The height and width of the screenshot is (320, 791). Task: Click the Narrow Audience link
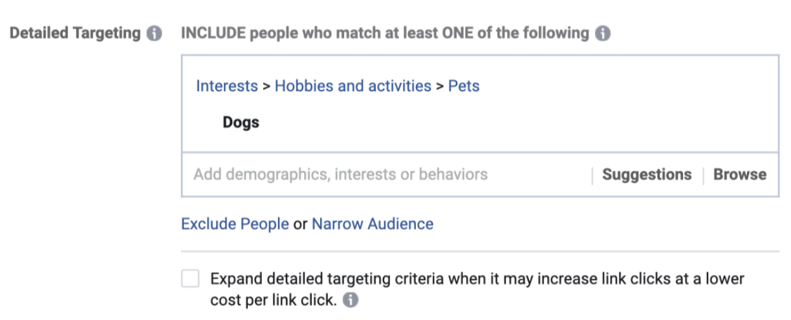pos(373,224)
